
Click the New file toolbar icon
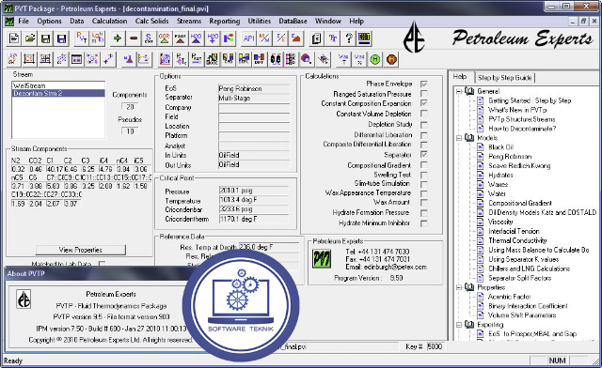[x=14, y=38]
